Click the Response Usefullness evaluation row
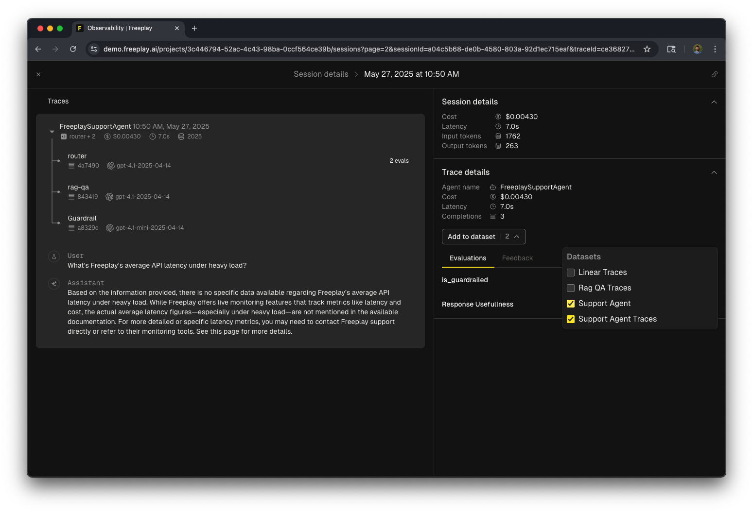 (x=477, y=304)
